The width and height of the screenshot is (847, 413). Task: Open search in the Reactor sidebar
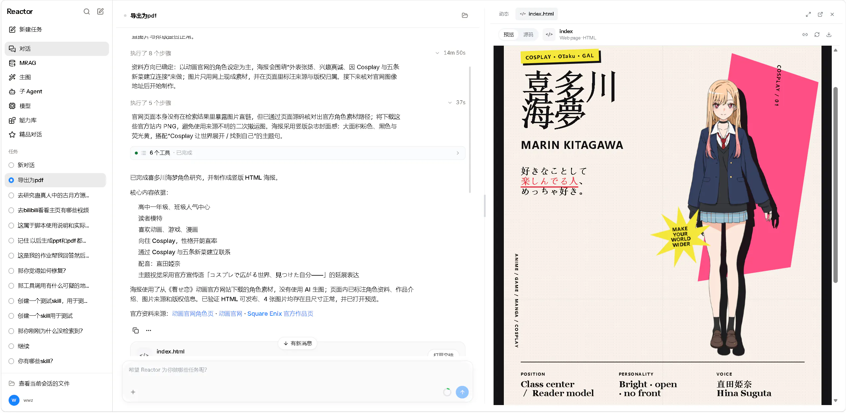point(86,12)
